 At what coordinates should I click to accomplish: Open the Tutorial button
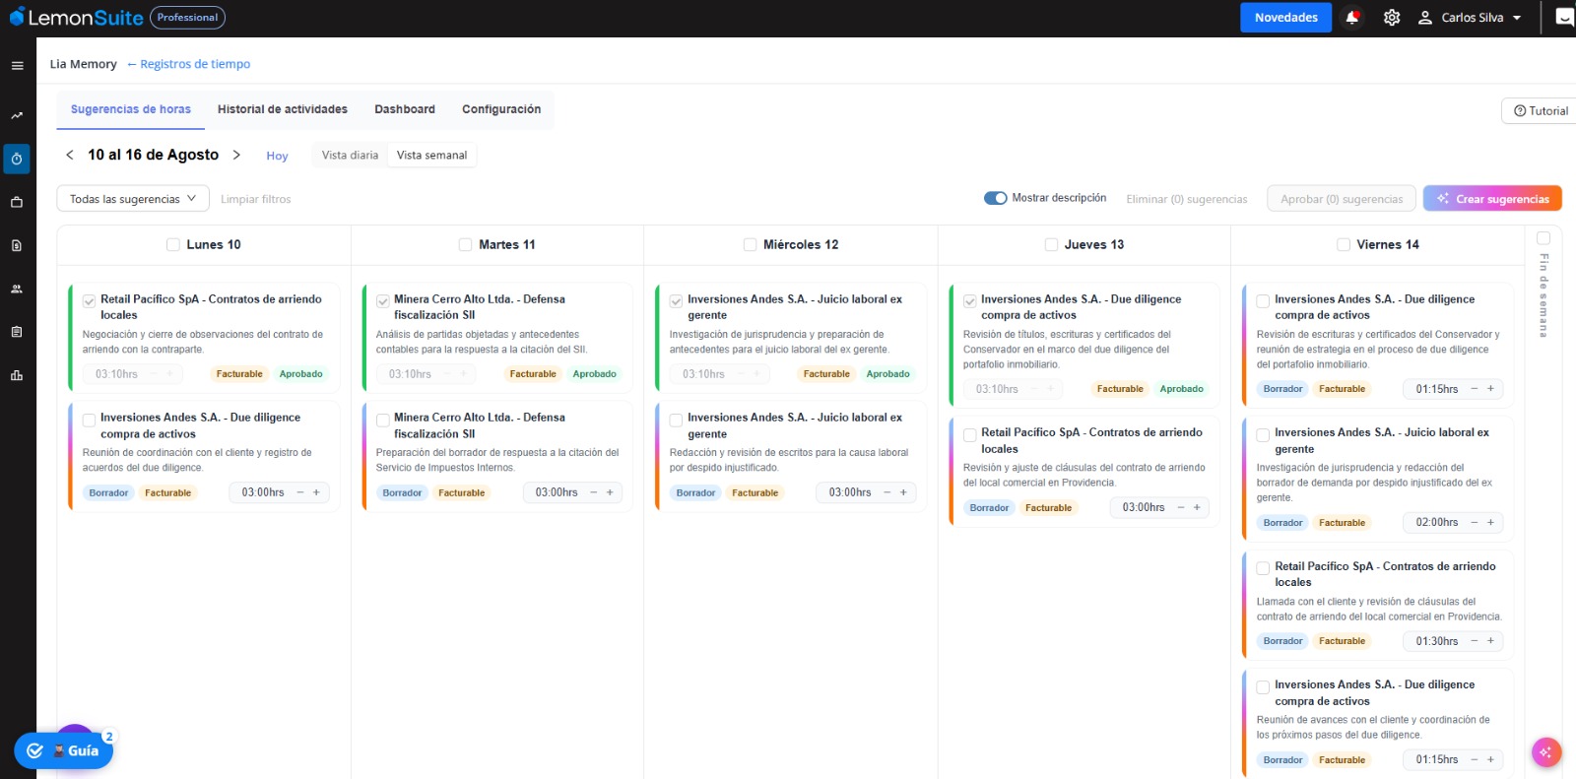point(1541,111)
